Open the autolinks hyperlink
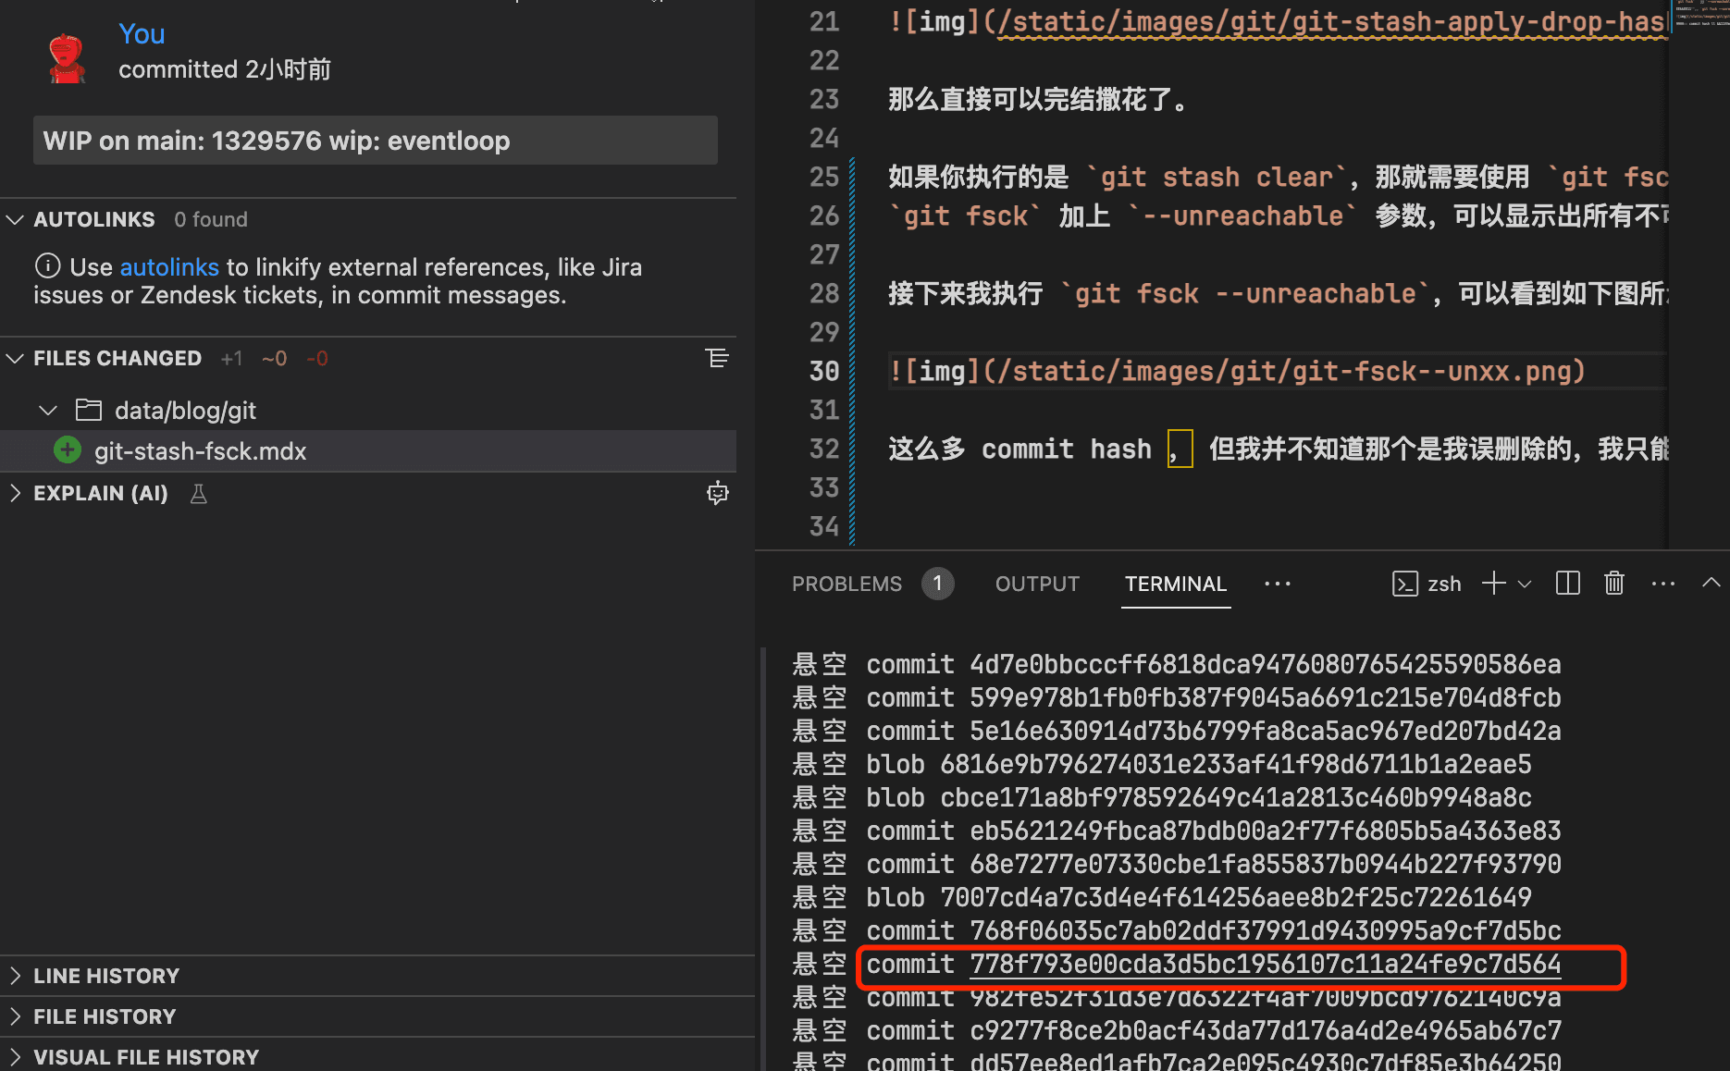 tap(169, 267)
